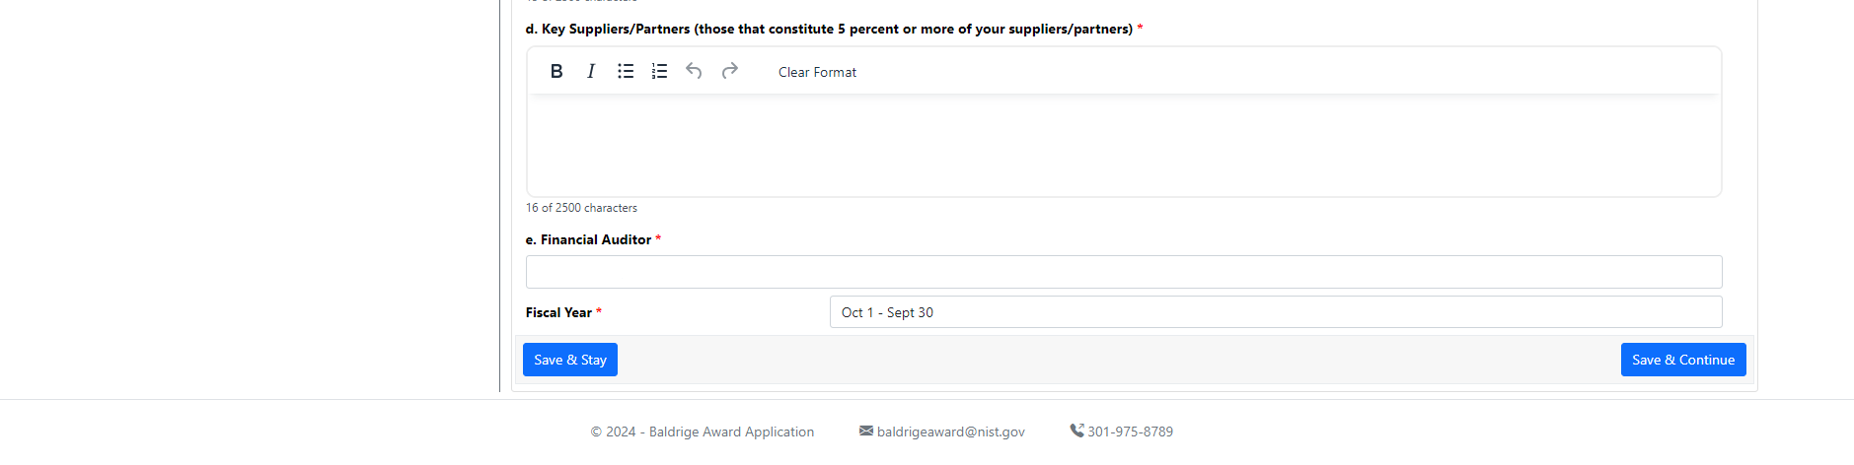The width and height of the screenshot is (1854, 465).
Task: Insert a numbered list
Action: point(660,71)
